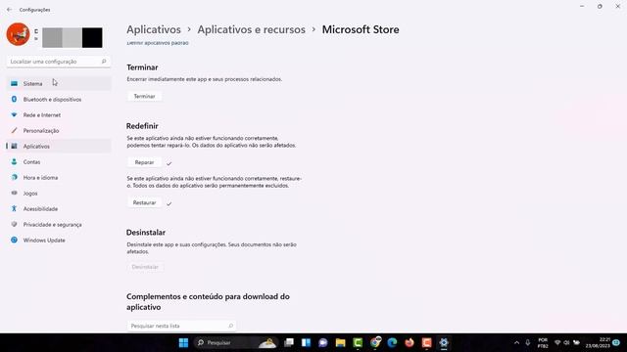
Task: Open Privacidade e segurança in the sidebar
Action: [x=59, y=225]
